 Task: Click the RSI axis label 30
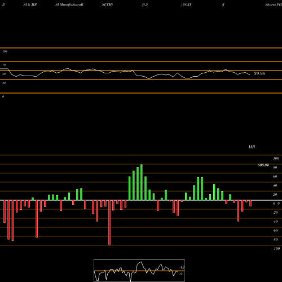4,83
